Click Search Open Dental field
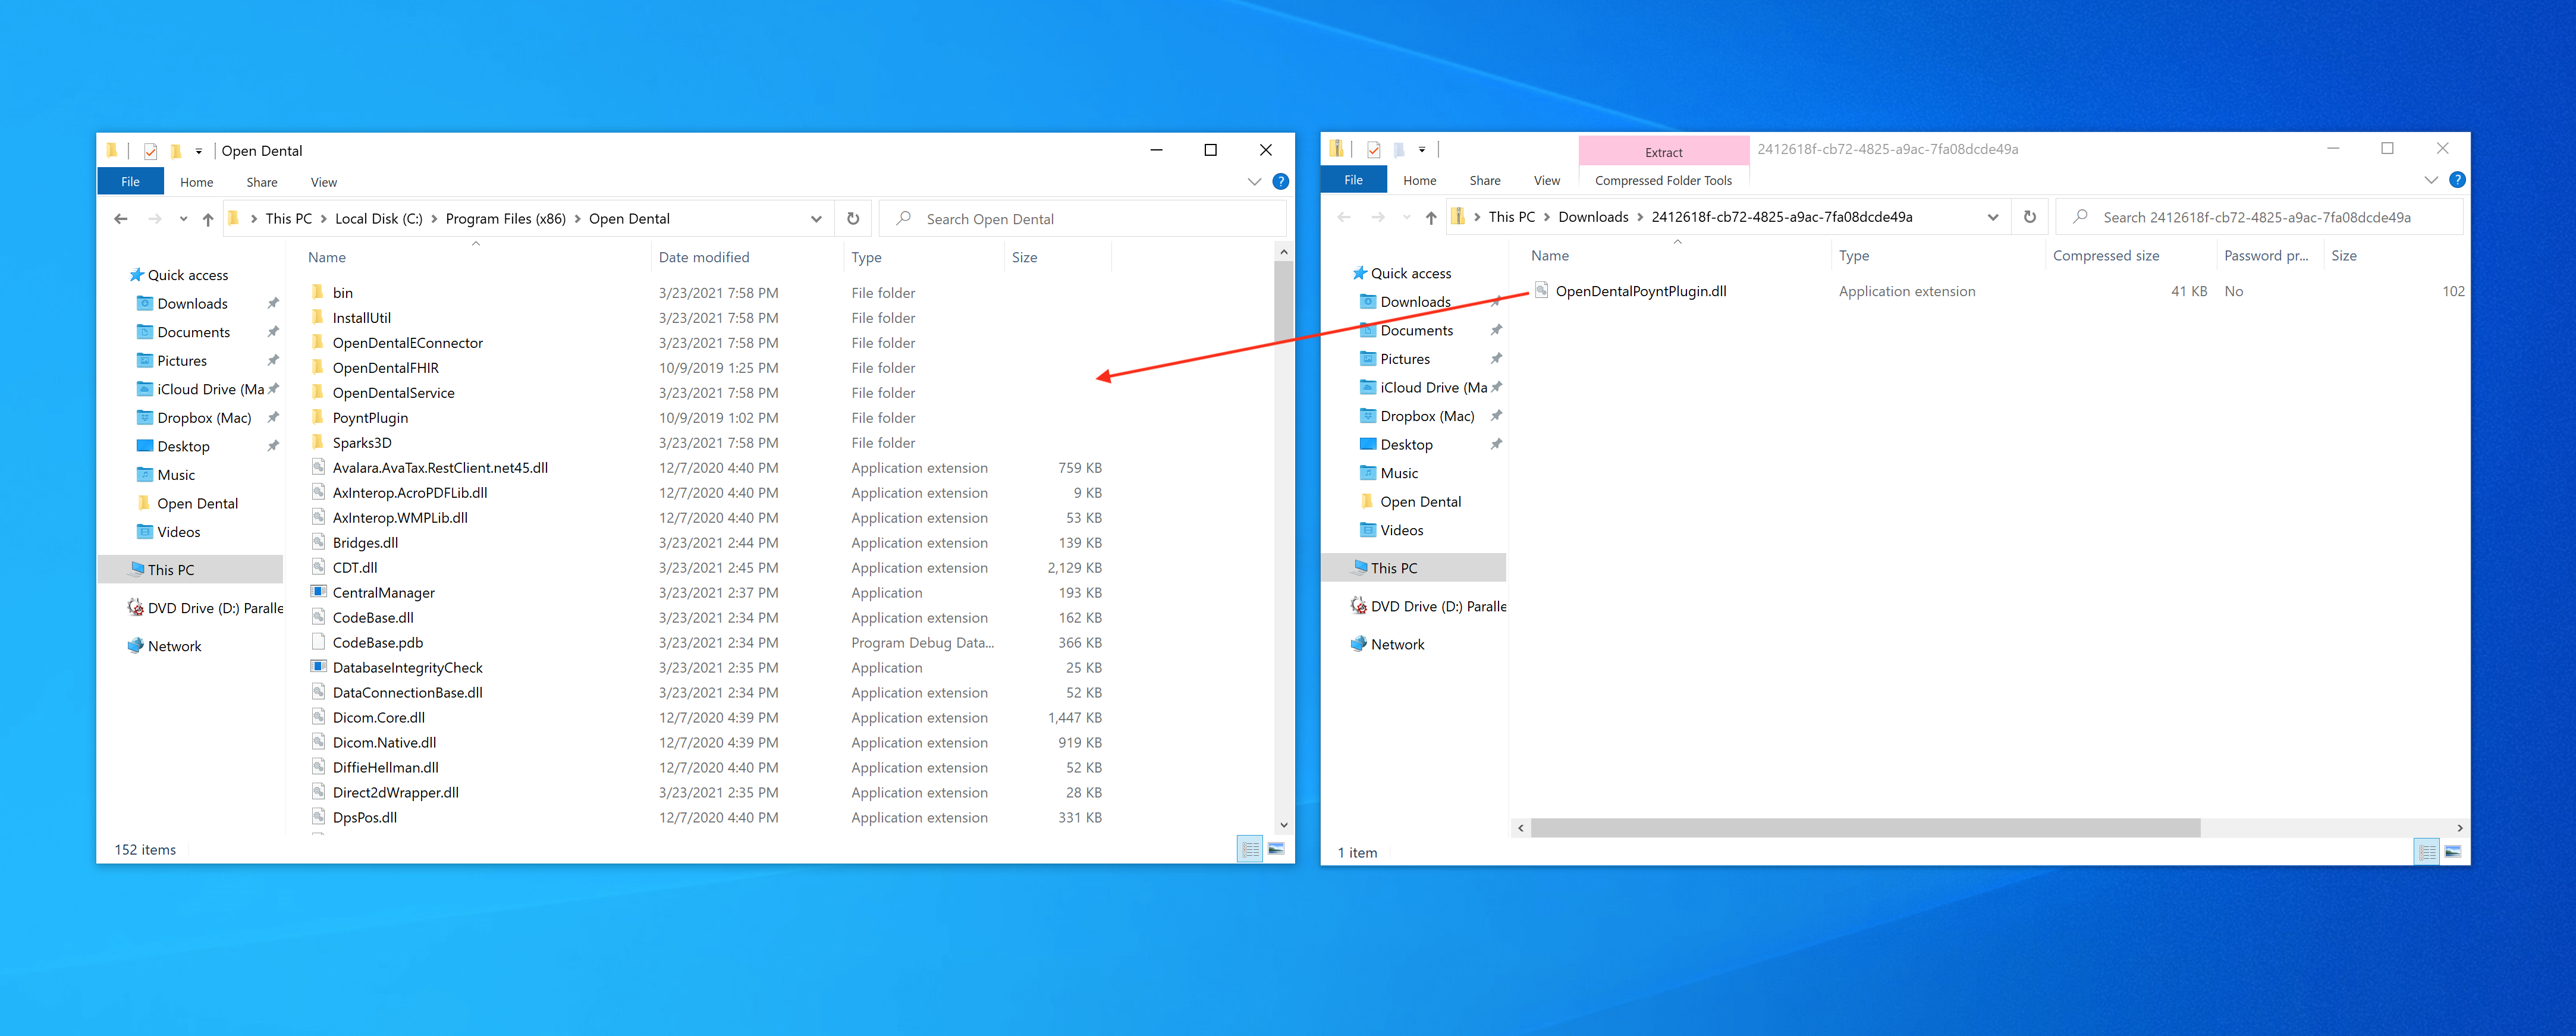The image size is (2576, 1036). click(1083, 219)
